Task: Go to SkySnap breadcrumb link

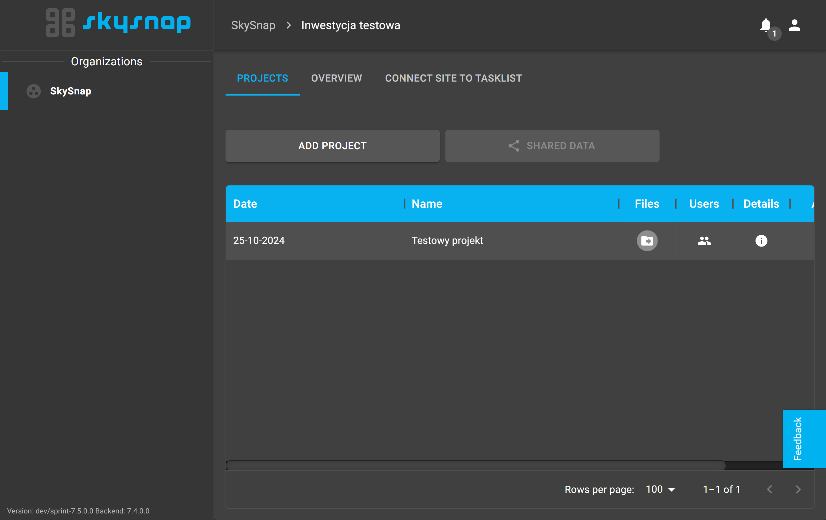Action: click(x=253, y=25)
